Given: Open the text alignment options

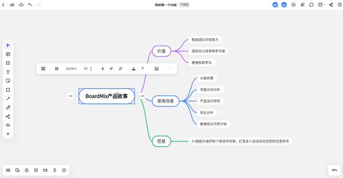Looking at the screenshot, I should pos(111,69).
